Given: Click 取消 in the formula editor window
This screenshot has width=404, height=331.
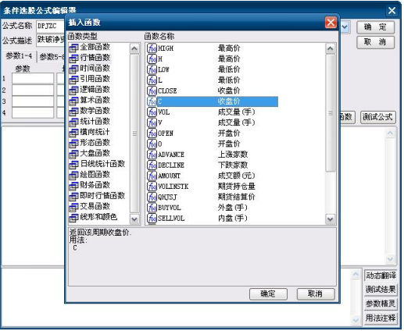Looking at the screenshot, I should pyautogui.click(x=375, y=42).
